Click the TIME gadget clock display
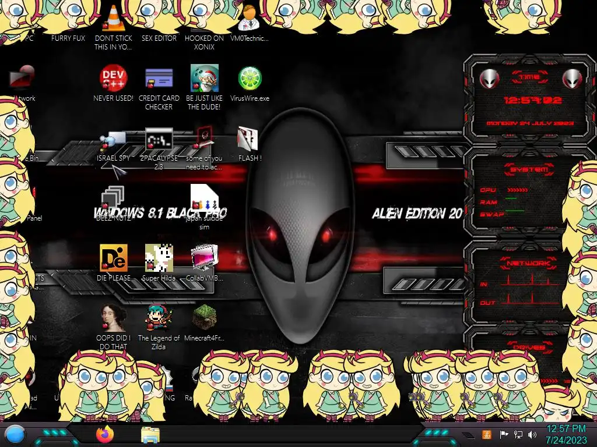The height and width of the screenshot is (447, 597). tap(533, 100)
